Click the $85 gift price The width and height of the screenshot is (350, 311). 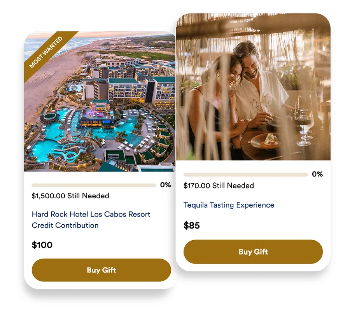[x=191, y=225]
